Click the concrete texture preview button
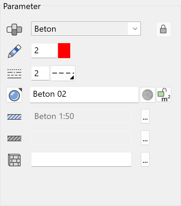This screenshot has height=206, width=181. (x=147, y=95)
